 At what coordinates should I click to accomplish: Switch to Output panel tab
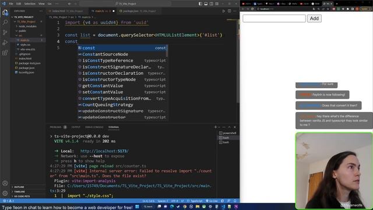[x=76, y=127]
